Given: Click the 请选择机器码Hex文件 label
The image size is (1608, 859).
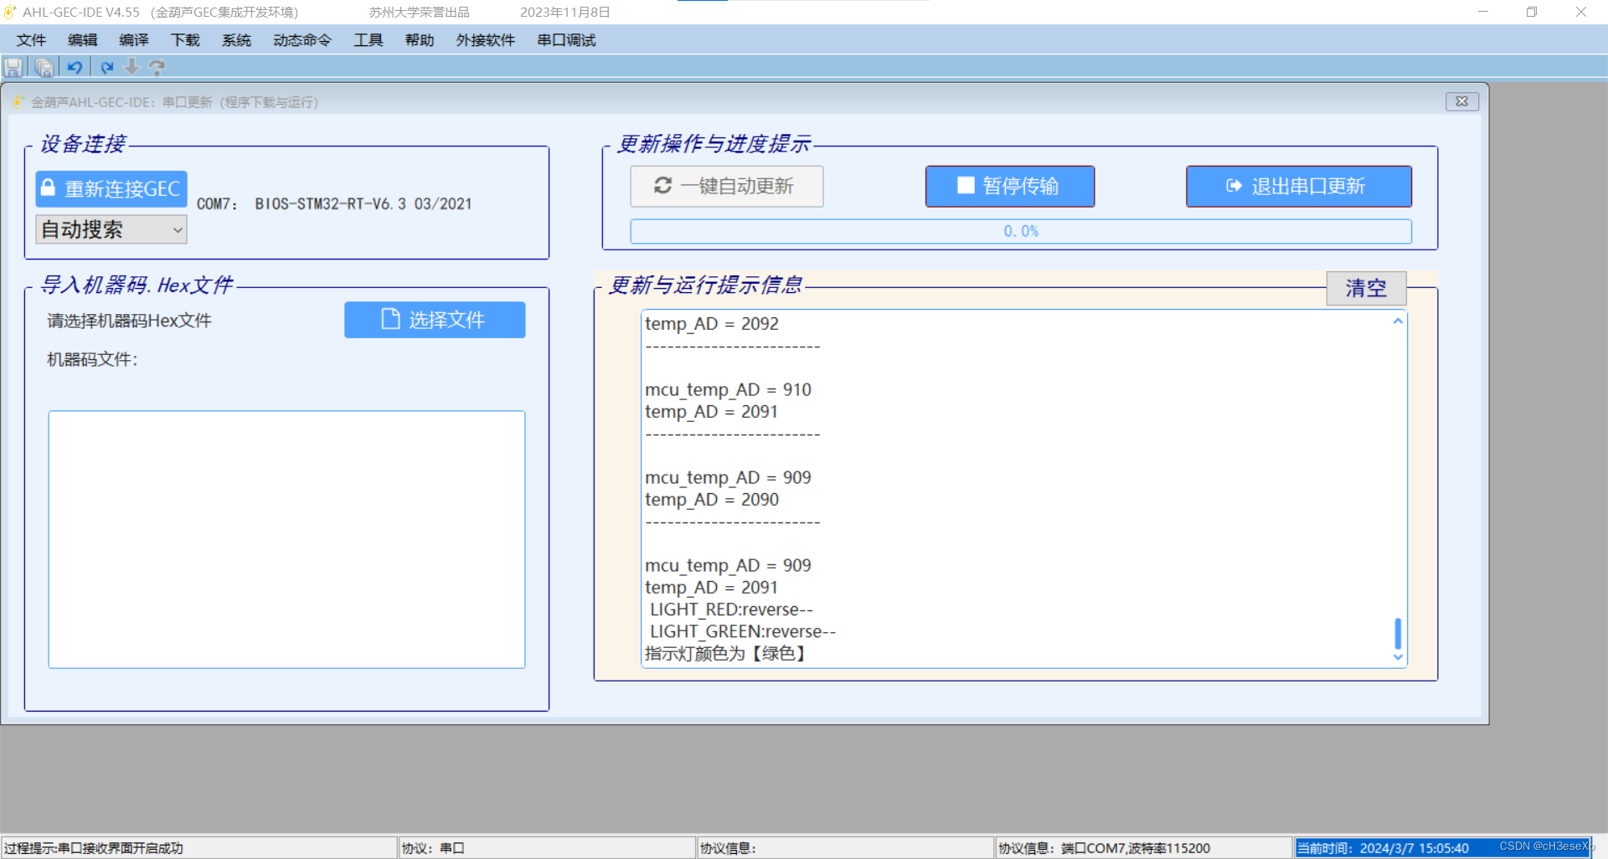Looking at the screenshot, I should (x=129, y=321).
